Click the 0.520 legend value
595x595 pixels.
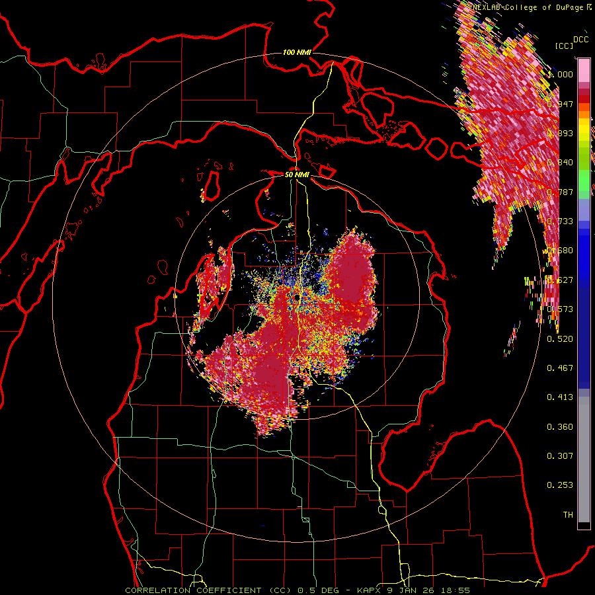[x=560, y=339]
